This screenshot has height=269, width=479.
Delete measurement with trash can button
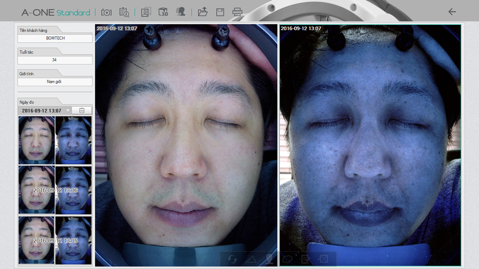(x=82, y=111)
